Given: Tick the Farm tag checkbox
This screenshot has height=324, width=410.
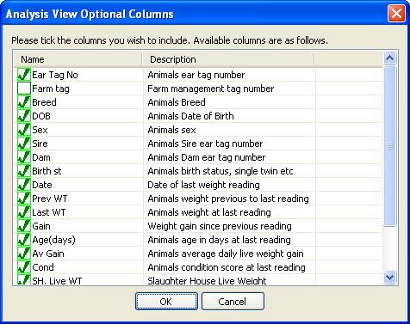Looking at the screenshot, I should [24, 89].
